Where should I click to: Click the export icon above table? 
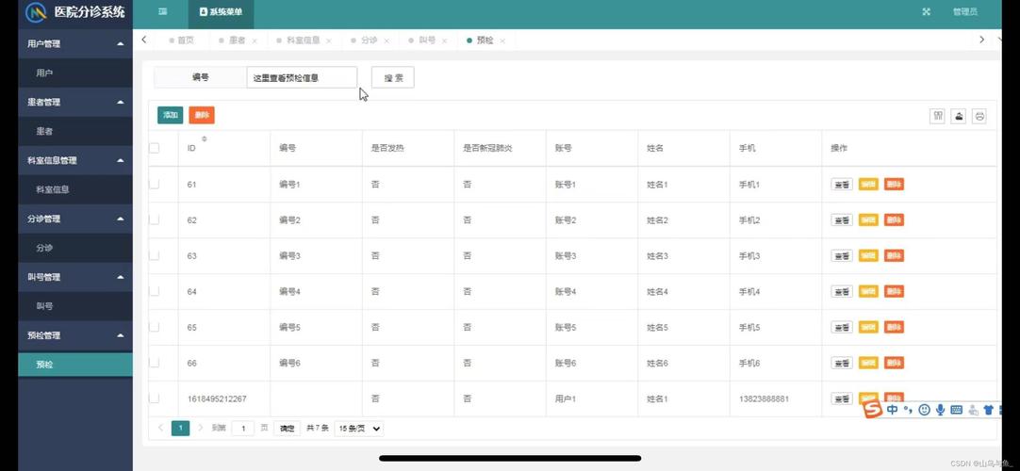[959, 116]
